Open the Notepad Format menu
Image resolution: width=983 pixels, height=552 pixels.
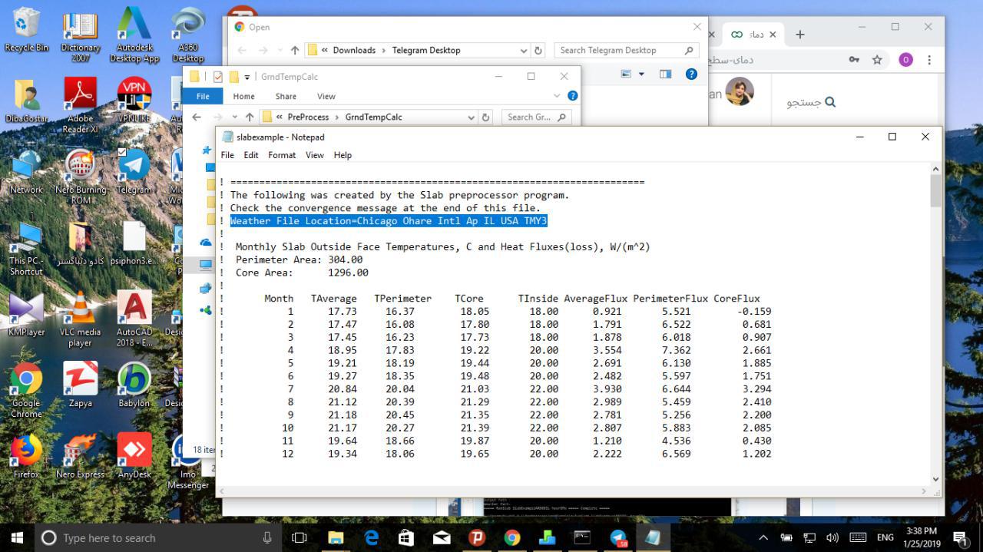282,155
